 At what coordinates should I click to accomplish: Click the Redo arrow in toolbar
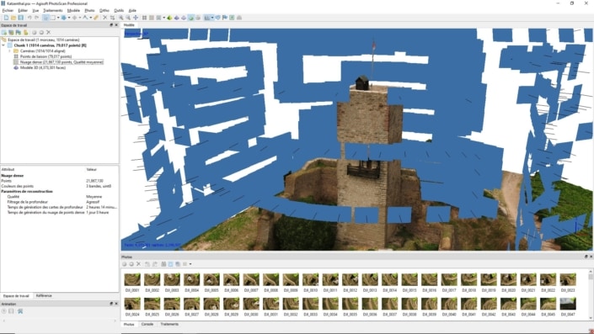coord(37,18)
